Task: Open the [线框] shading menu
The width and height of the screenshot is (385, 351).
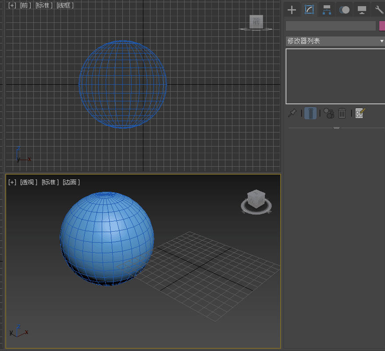Action: (x=65, y=5)
